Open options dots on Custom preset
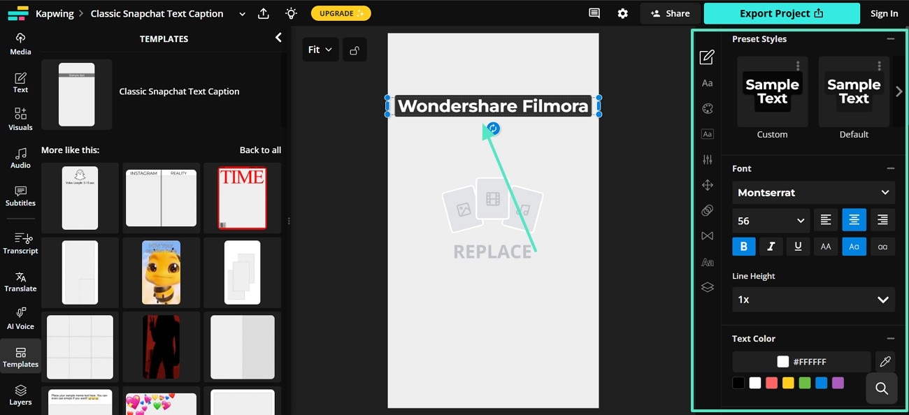The height and width of the screenshot is (415, 909). (x=798, y=66)
